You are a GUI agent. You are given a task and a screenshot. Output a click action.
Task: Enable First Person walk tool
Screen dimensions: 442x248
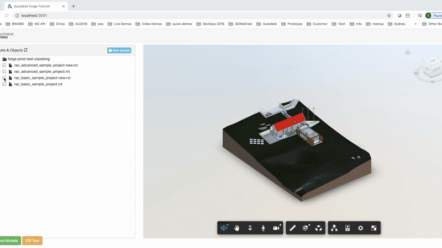tap(264, 228)
